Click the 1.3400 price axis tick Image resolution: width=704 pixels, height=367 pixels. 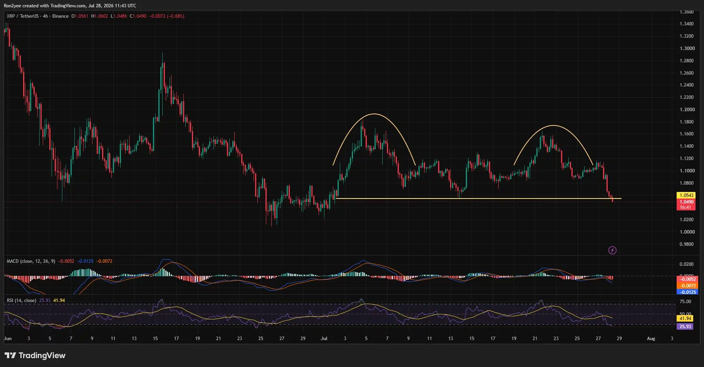(x=687, y=24)
